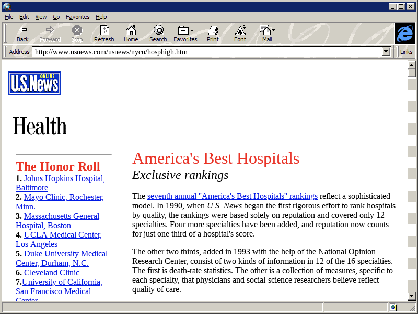The height and width of the screenshot is (314, 418).
Task: Click the vertical scrollbar down arrow
Action: tap(412, 296)
